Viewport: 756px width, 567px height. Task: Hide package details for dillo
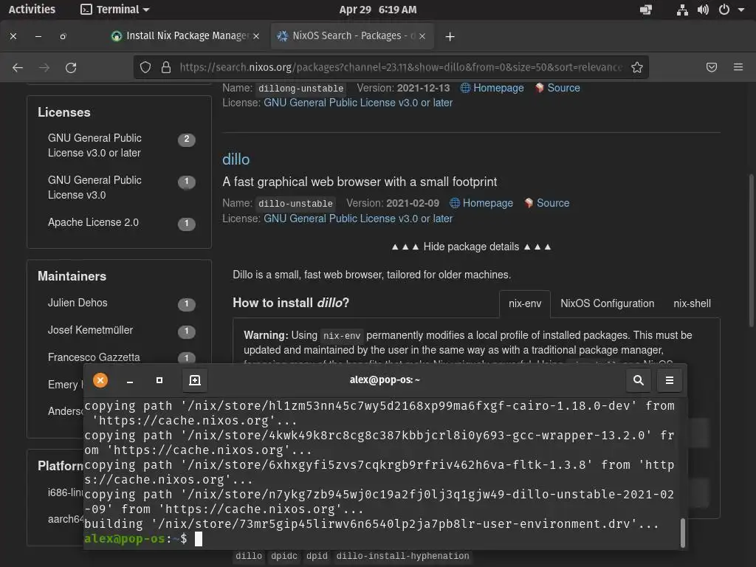(471, 247)
